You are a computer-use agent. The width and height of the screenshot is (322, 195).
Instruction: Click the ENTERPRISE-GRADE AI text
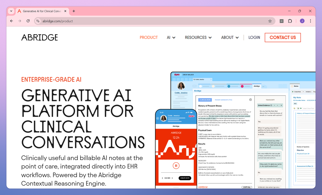[51, 80]
